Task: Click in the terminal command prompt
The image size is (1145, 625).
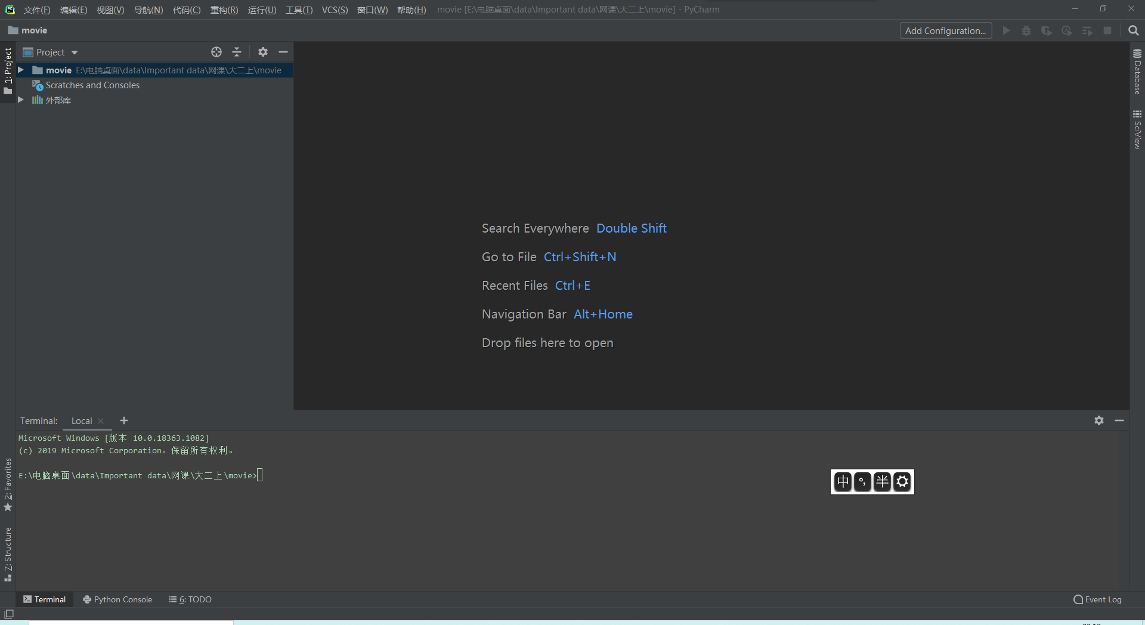Action: point(260,475)
